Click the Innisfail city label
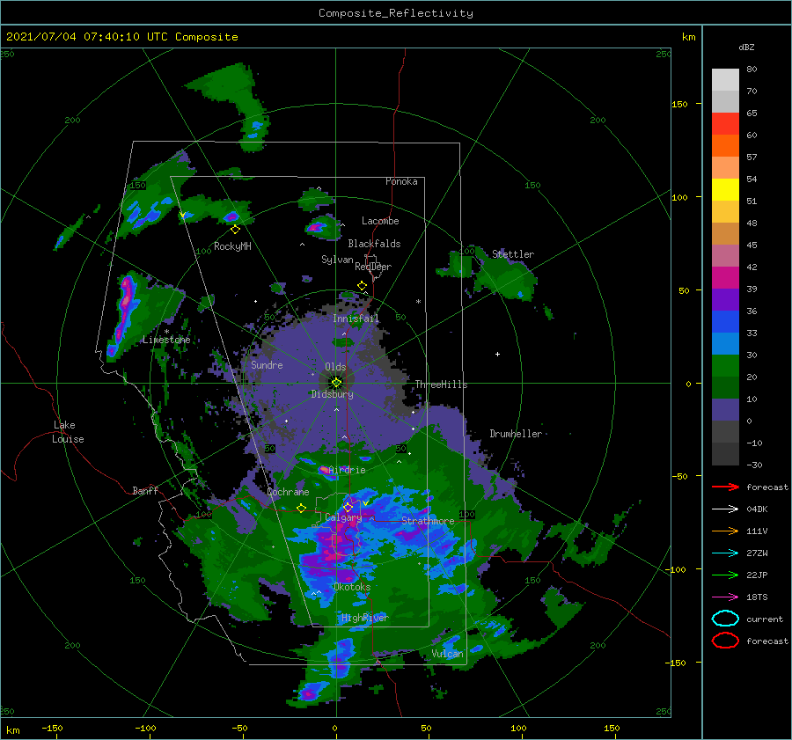Viewport: 792px width, 740px height. click(x=356, y=319)
